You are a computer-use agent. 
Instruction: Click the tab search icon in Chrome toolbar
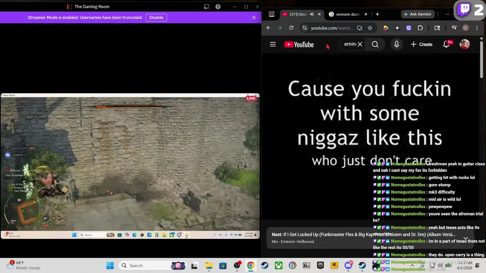tap(437, 28)
